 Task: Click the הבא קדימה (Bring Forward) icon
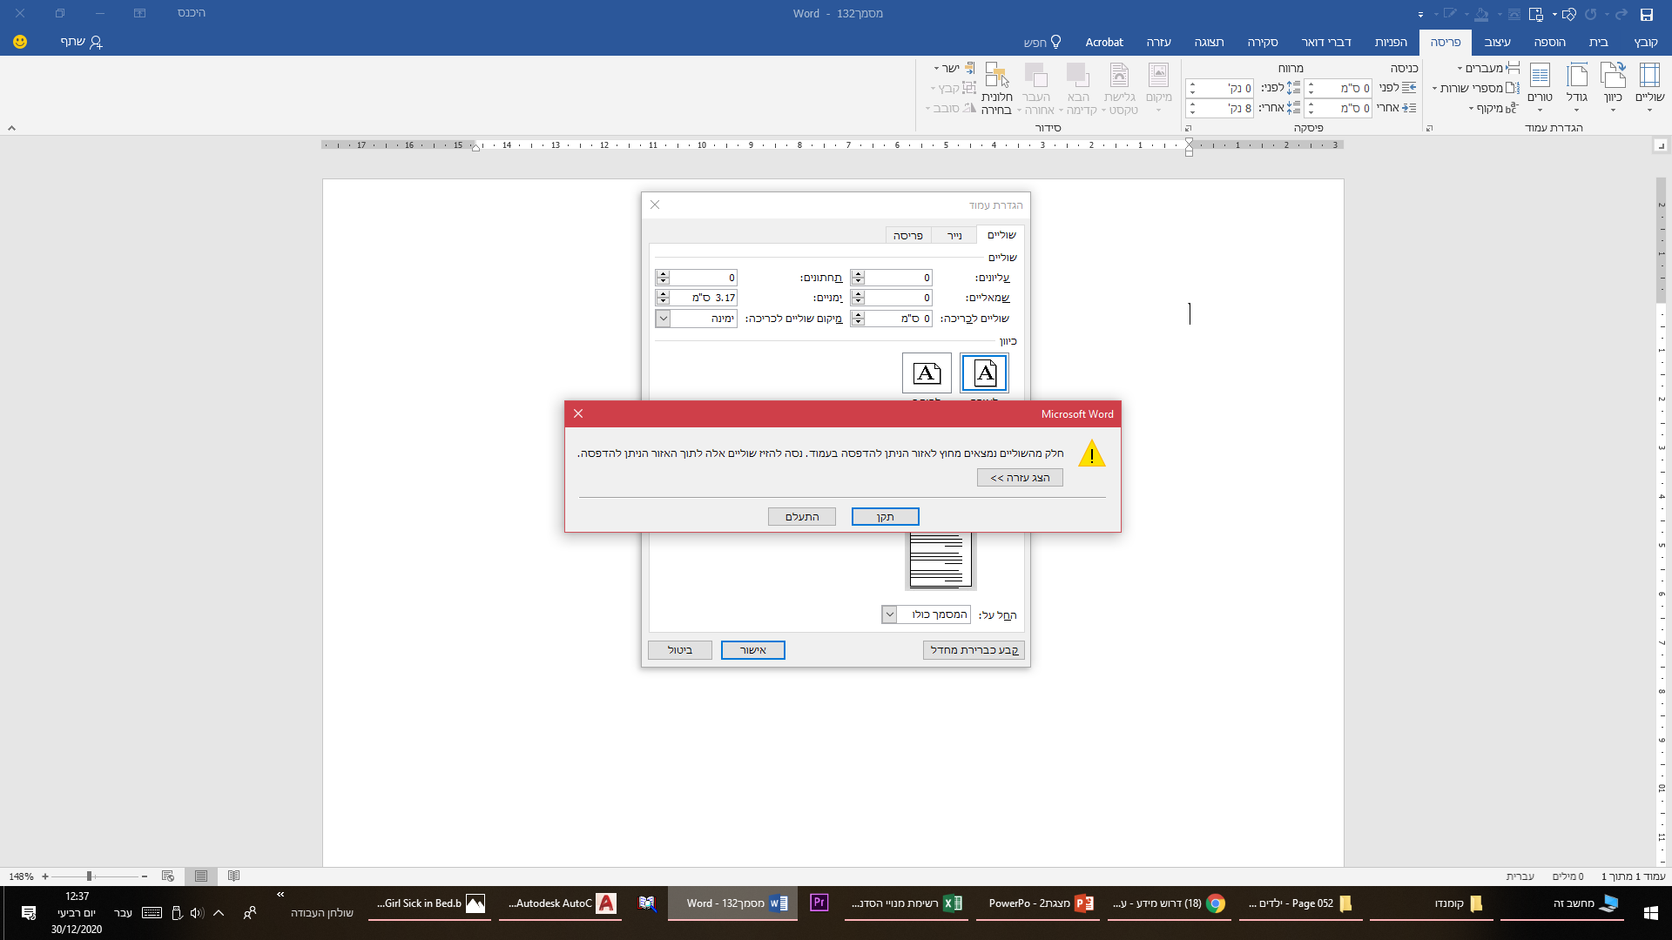(x=1078, y=87)
